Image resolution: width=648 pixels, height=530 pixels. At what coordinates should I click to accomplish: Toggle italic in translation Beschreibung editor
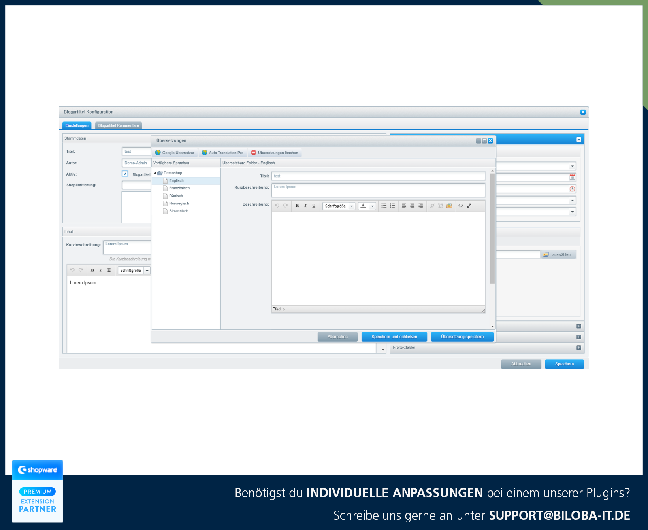(x=305, y=206)
